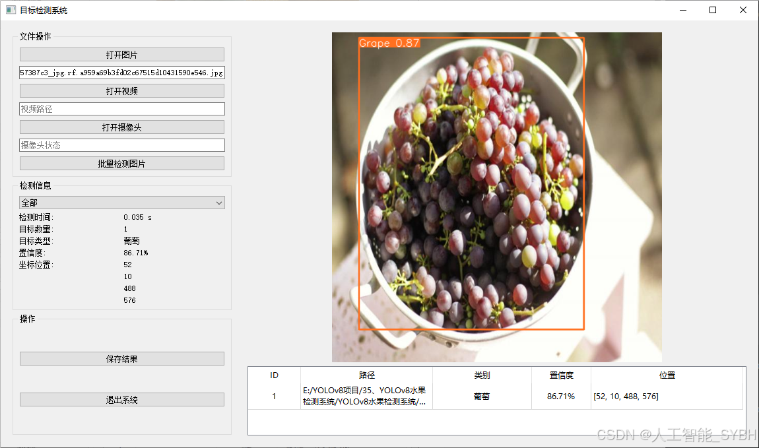This screenshot has height=448, width=759.
Task: Open the 全部 target filter dropdown
Action: tap(122, 203)
